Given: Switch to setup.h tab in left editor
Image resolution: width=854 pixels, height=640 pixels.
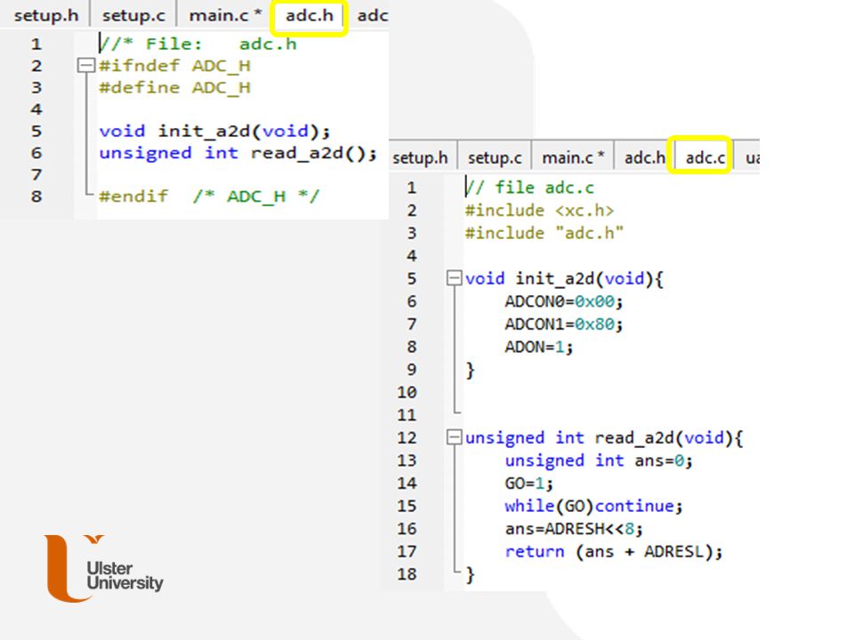Looking at the screenshot, I should (x=45, y=15).
